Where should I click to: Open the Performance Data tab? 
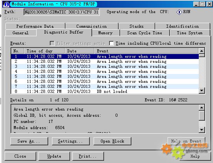[x=35, y=26]
